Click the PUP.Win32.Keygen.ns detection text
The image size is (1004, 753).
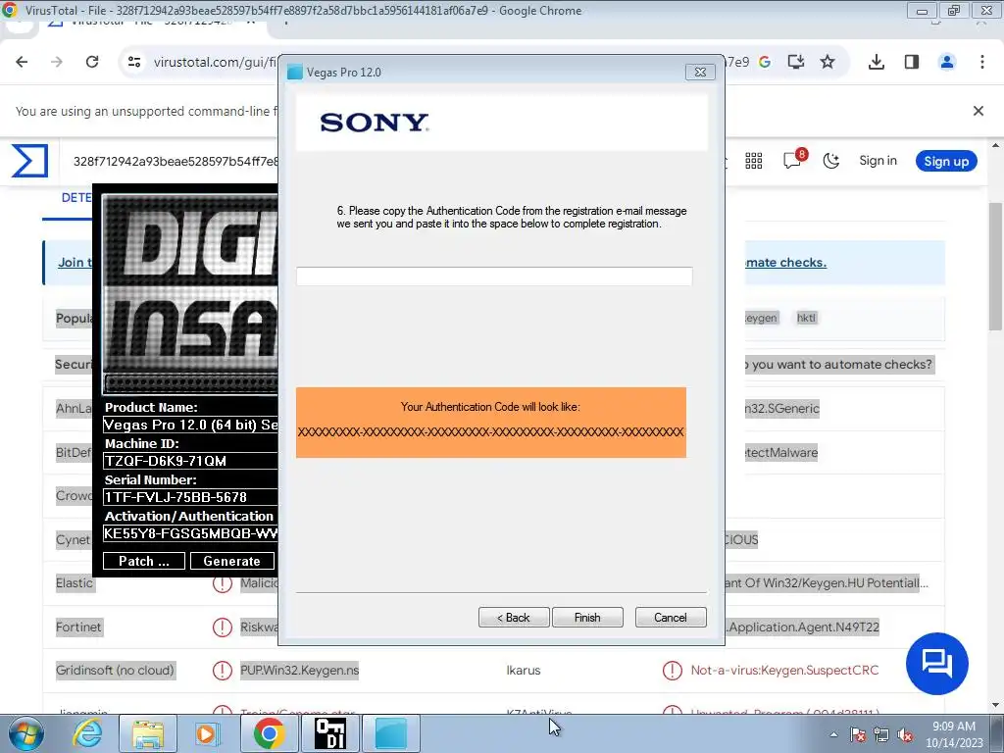point(300,671)
